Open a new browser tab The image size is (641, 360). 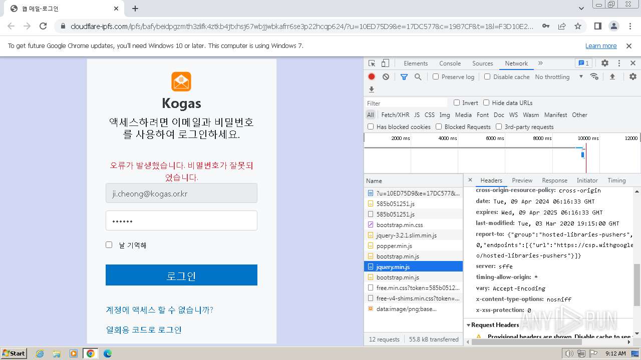[135, 8]
